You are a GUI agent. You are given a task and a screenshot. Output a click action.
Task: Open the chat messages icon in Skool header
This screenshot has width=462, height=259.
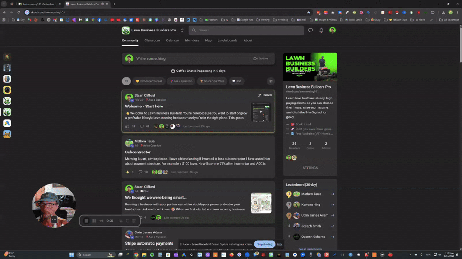[310, 30]
